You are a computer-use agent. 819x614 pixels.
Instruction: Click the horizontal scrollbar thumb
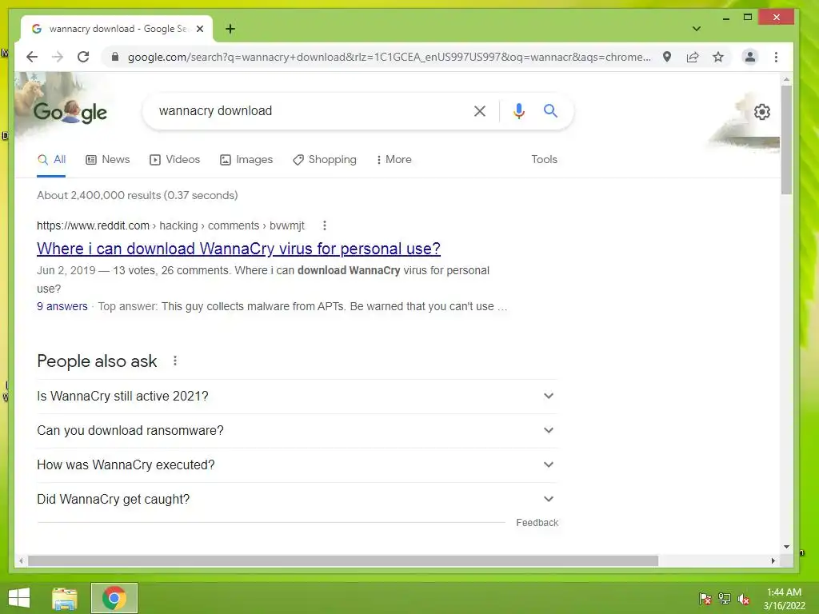(343, 560)
